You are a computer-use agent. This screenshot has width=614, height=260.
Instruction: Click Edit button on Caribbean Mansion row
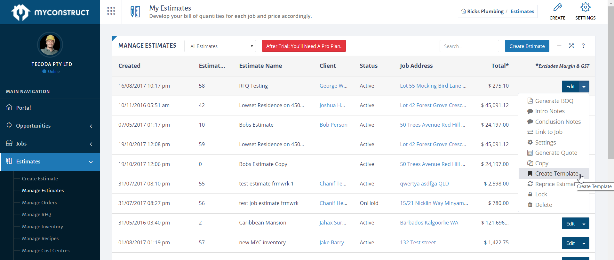coord(570,224)
